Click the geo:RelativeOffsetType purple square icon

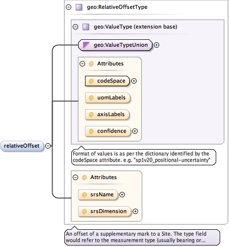(x=79, y=7)
